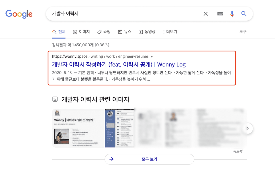Open the 개발자 이력서 관련 이미지 heading
The image size is (275, 169).
pos(95,99)
